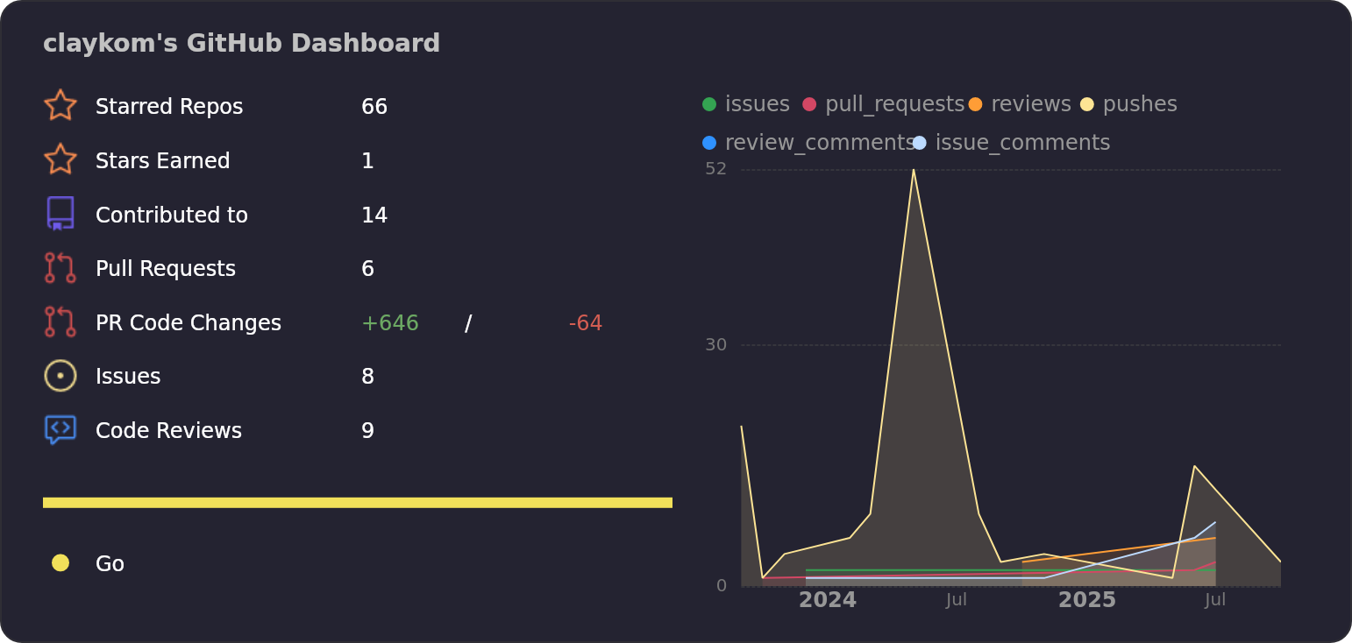Toggle the pull_requests legend dot
This screenshot has height=643, width=1352.
[809, 104]
